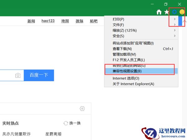This screenshot has width=187, height=140.
Task: Open the Home page icon
Action: tap(159, 12)
